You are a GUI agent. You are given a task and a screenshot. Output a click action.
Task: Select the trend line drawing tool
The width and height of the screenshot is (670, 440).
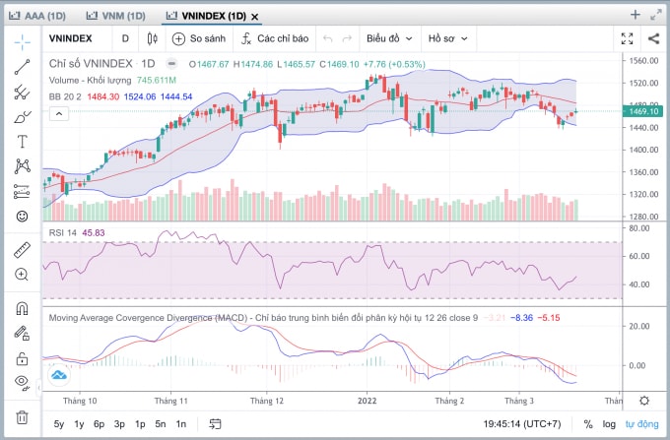(23, 67)
